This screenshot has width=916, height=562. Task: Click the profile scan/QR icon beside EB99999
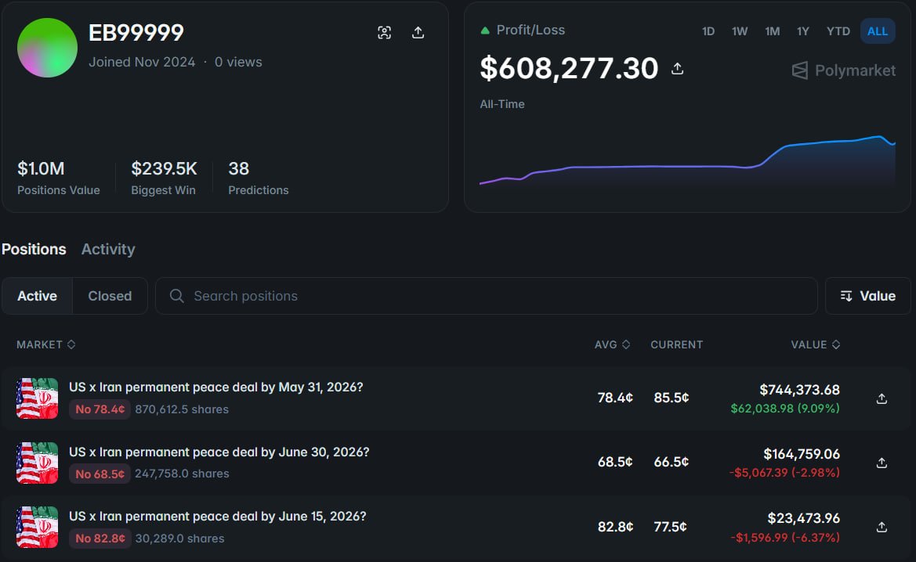tap(385, 33)
